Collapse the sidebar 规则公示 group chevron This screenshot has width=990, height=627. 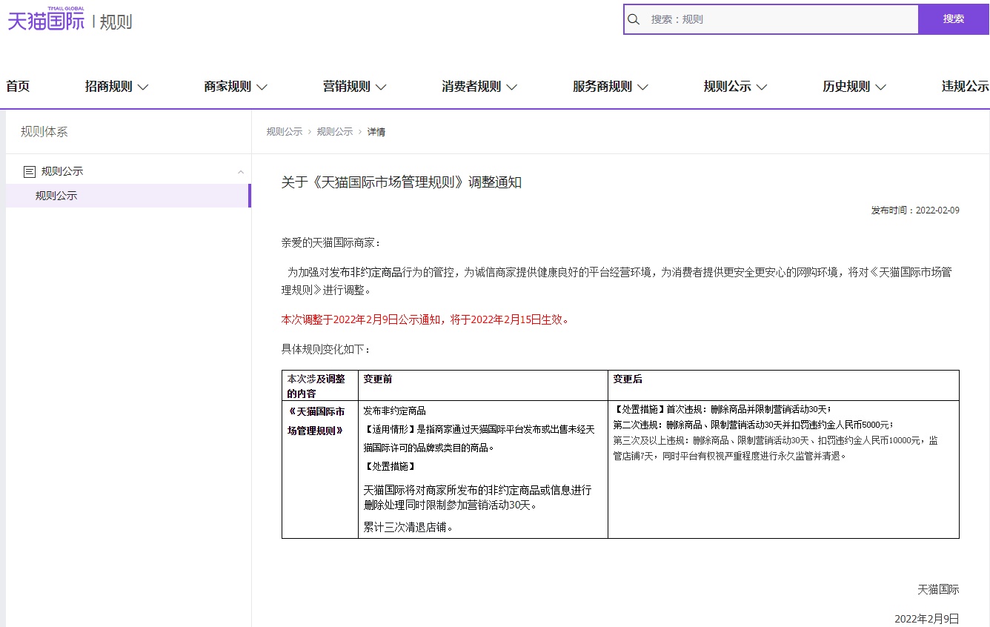[240, 172]
